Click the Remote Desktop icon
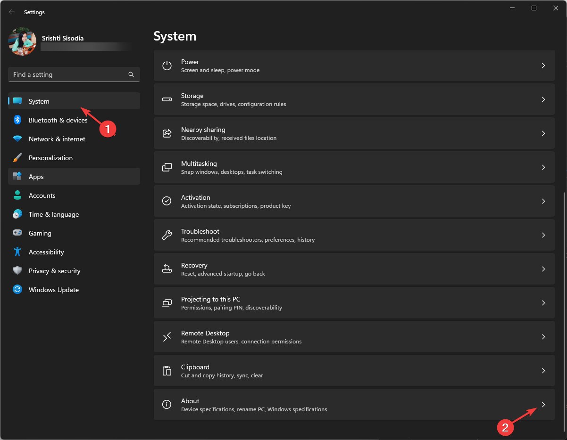The width and height of the screenshot is (567, 440). click(x=167, y=337)
